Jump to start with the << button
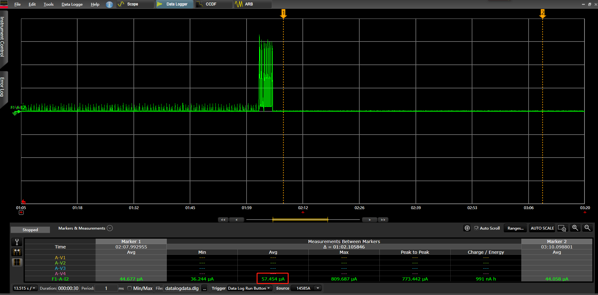 coord(223,220)
